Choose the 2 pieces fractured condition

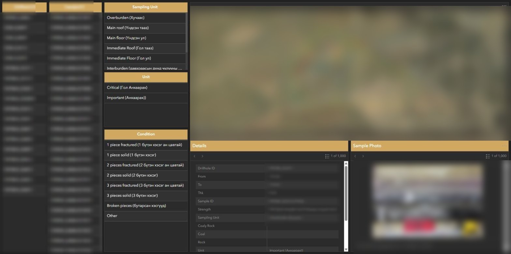(146, 165)
